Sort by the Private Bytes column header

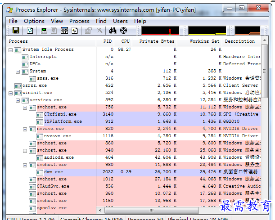156,41
